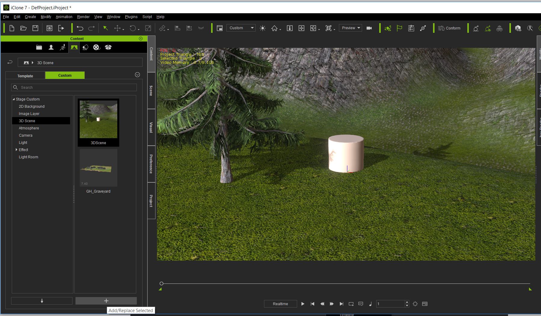Open the Home view dropdown arrow
The width and height of the screenshot is (541, 316).
tap(280, 29)
